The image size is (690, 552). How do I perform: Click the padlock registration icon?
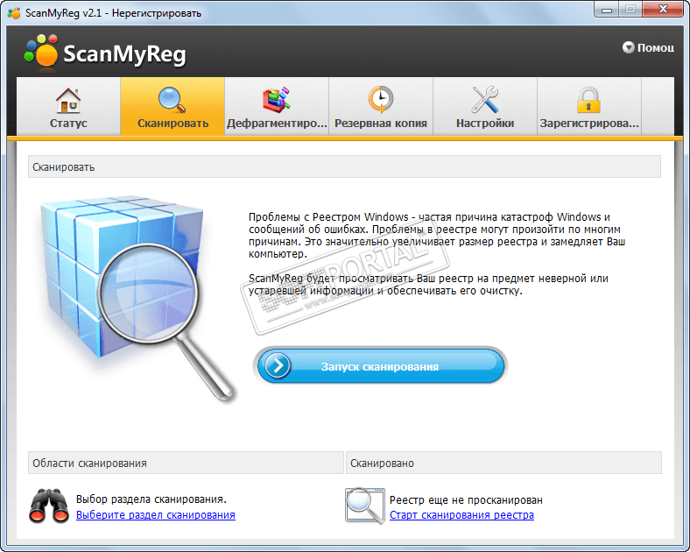tap(588, 101)
